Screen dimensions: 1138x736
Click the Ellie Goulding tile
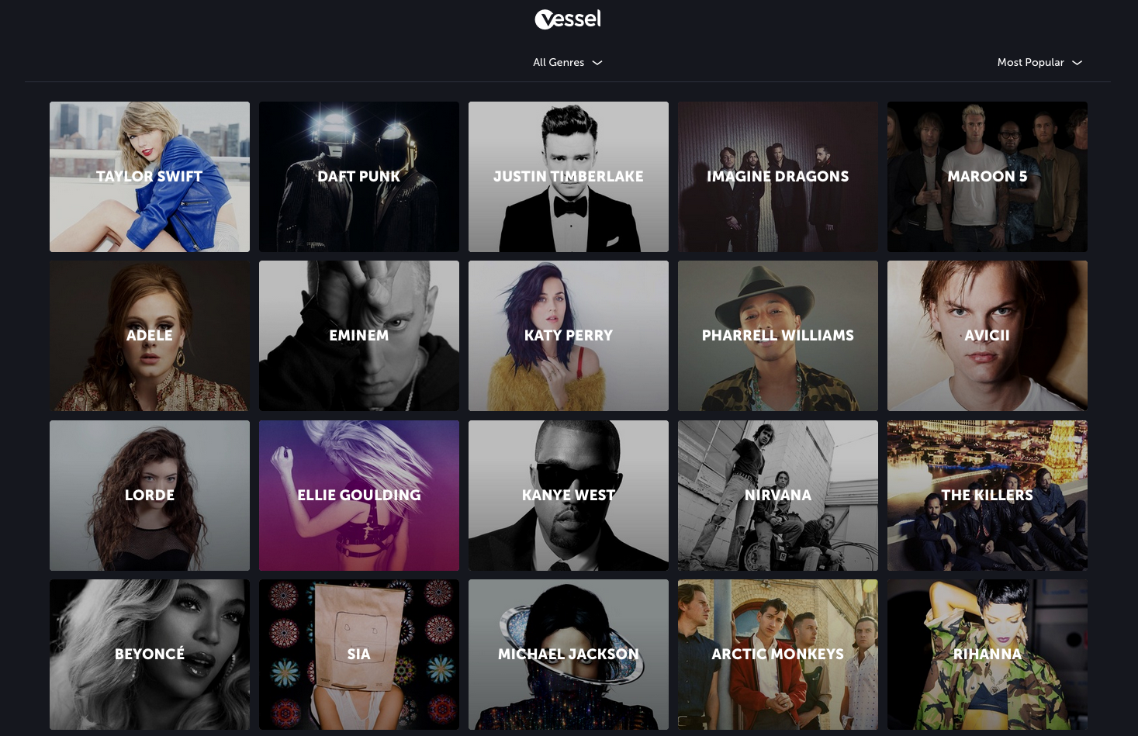pos(359,496)
